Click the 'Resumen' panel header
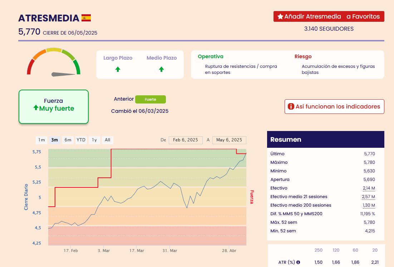The width and height of the screenshot is (394, 267). (326, 140)
